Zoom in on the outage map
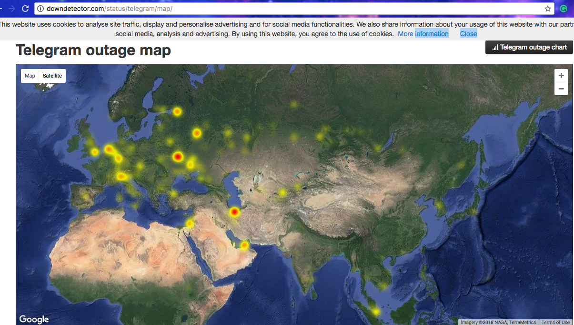 pos(561,76)
